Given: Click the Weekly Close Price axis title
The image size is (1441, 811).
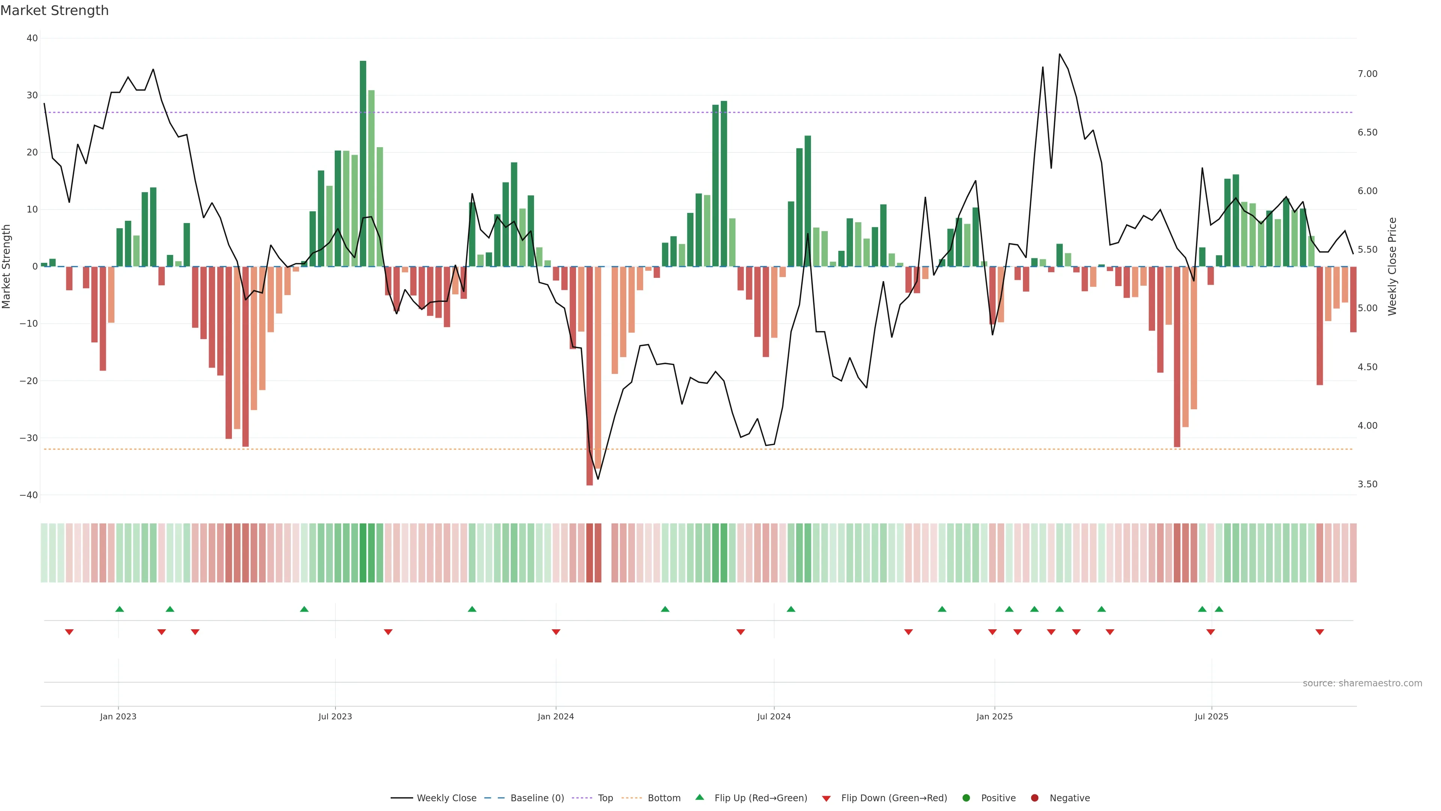Looking at the screenshot, I should (x=1392, y=267).
